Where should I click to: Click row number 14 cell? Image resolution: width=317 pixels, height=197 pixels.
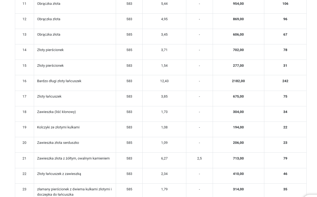coord(24,50)
